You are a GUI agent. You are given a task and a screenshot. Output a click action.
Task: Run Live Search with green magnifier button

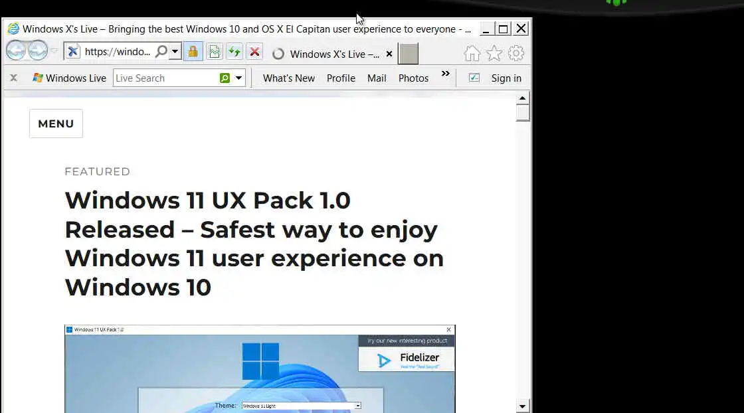coord(225,78)
